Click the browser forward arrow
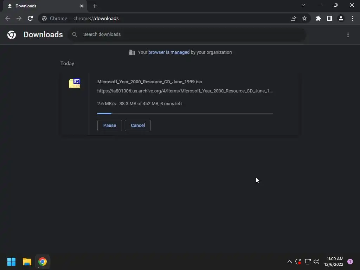The image size is (360, 270). point(19,18)
